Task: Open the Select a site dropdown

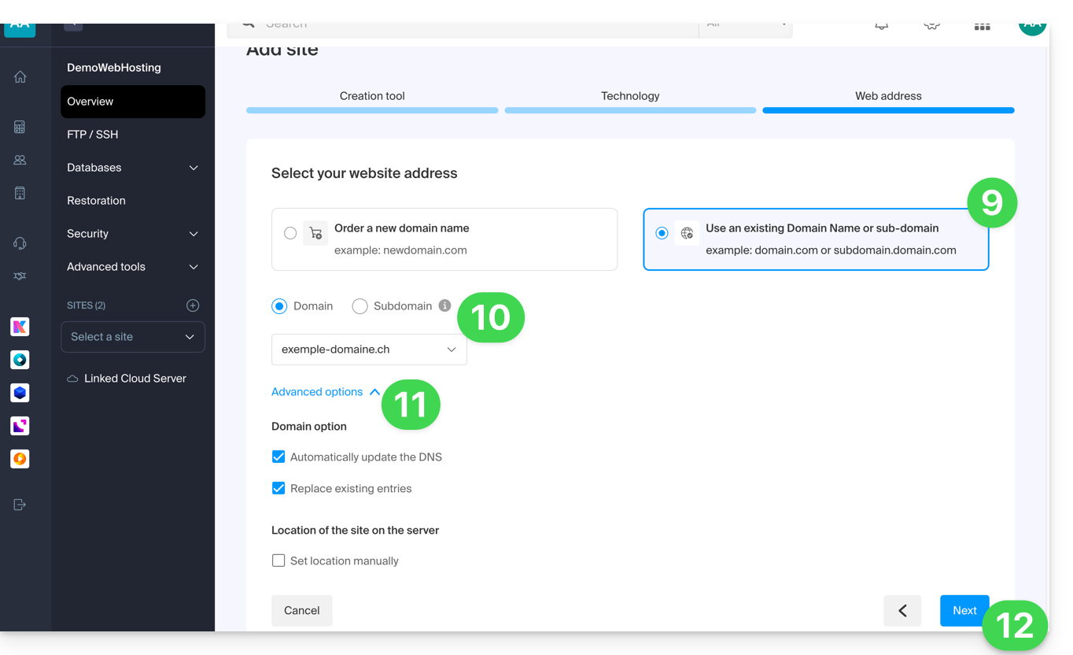Action: coord(132,337)
